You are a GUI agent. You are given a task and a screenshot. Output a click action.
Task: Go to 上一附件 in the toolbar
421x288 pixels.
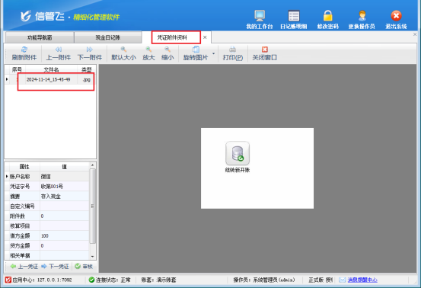(x=59, y=53)
